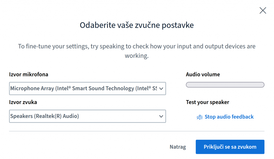Expand the Izvor mikrofona chevron arrow
274x159 pixels.
[161, 89]
